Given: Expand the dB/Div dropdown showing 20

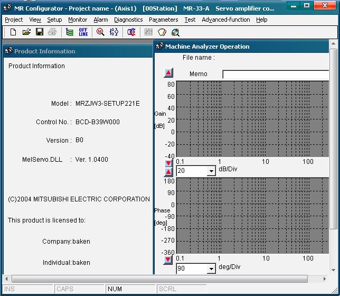Looking at the screenshot, I should click(211, 171).
